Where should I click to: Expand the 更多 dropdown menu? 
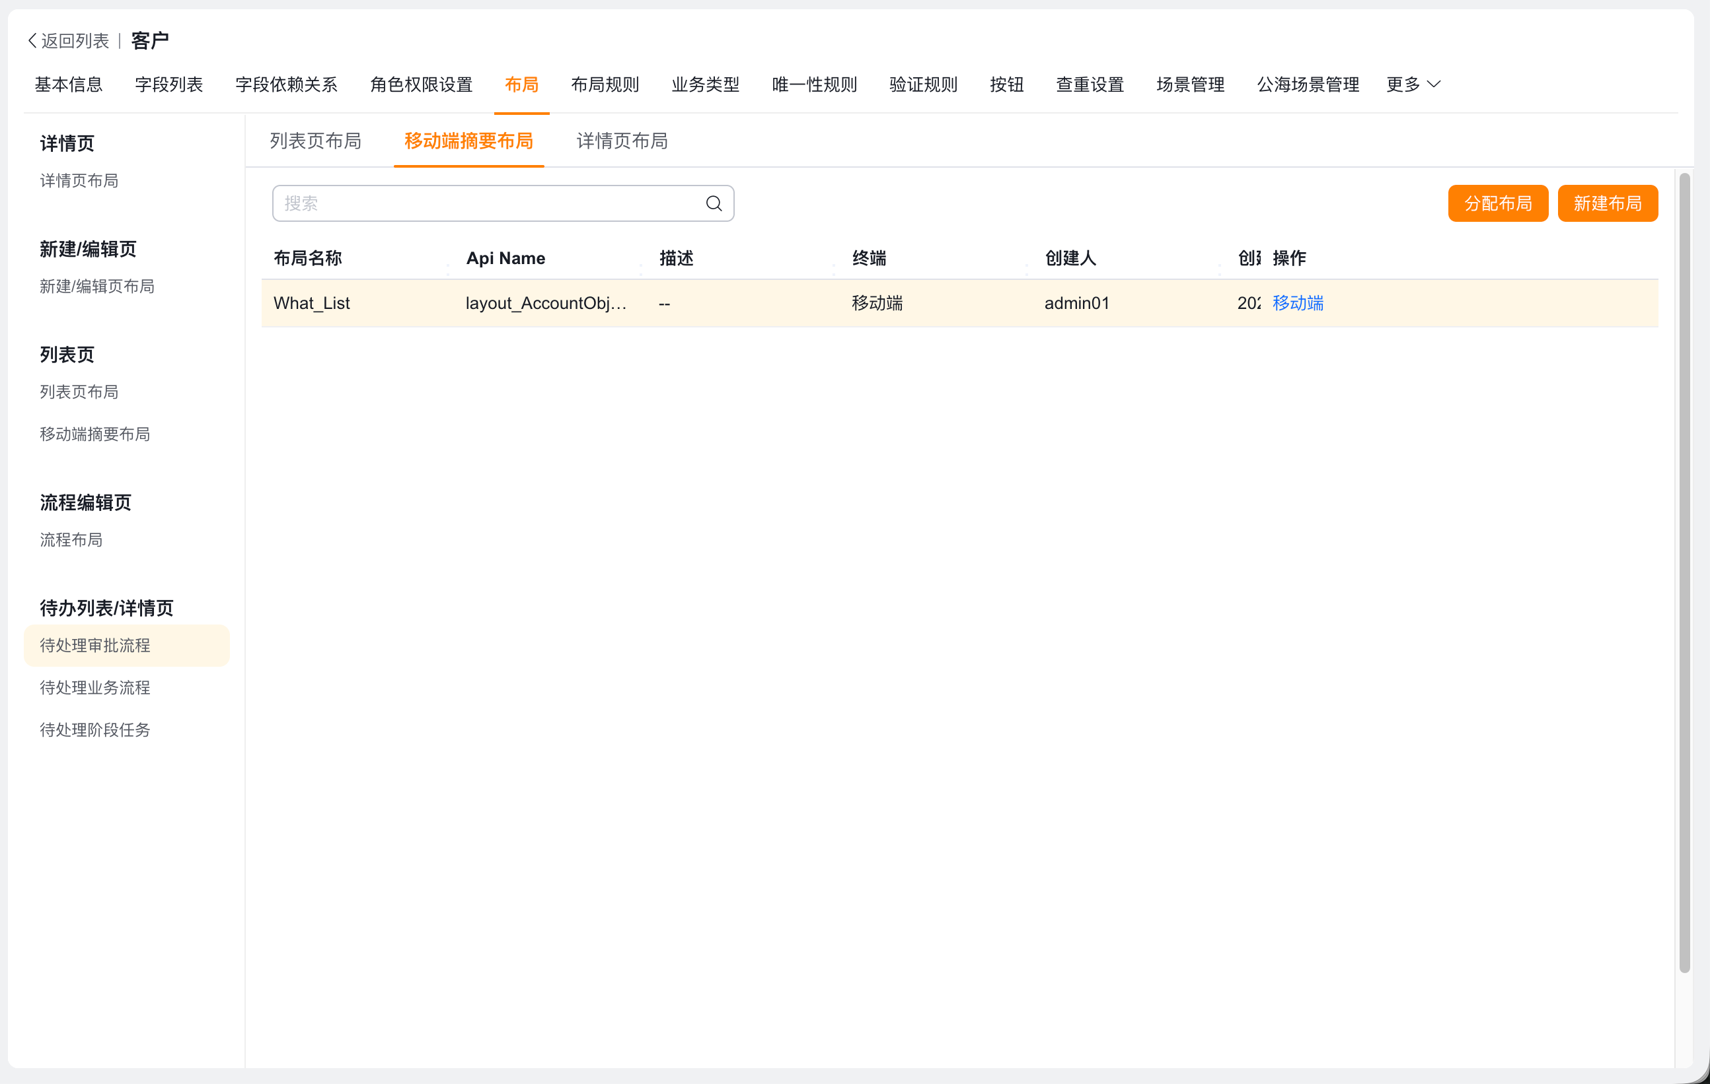[1413, 85]
